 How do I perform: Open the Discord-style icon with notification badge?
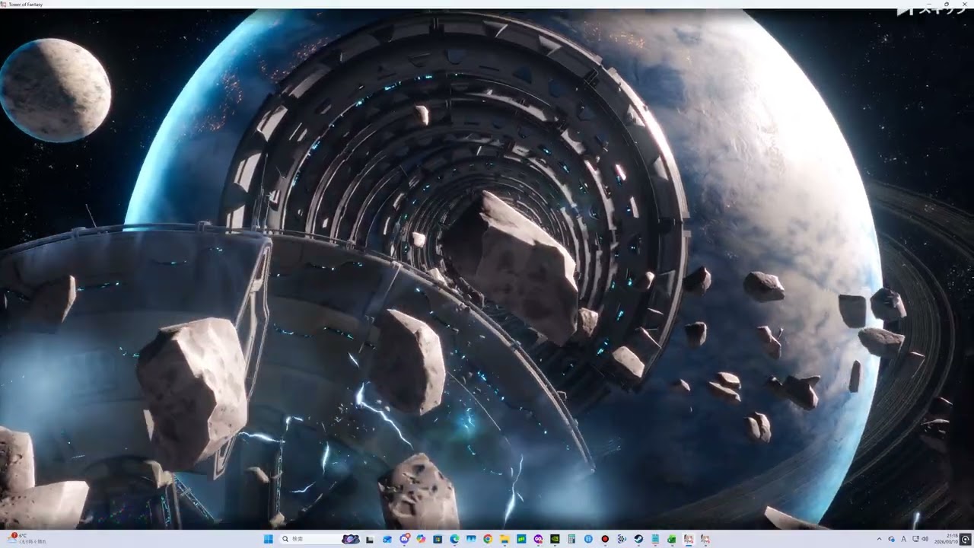(x=404, y=539)
